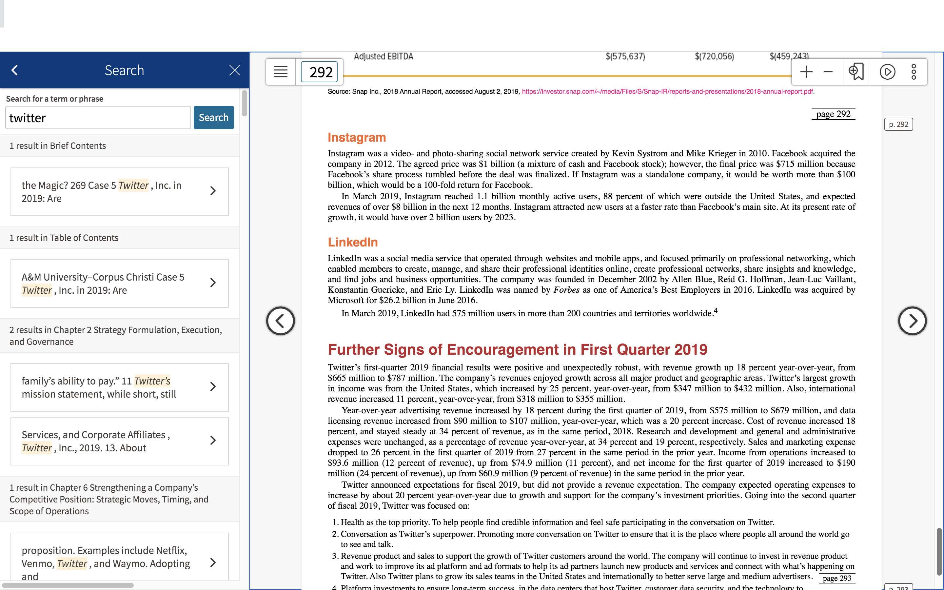Click the page number field showing 292
Image resolution: width=944 pixels, height=590 pixels.
tap(320, 72)
